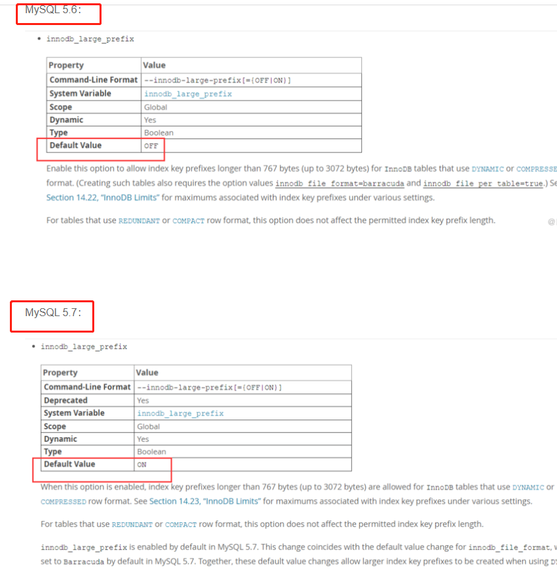Follow the DYNAMIC link in the 5.7 description
Image resolution: width=557 pixels, height=571 pixels.
point(528,487)
